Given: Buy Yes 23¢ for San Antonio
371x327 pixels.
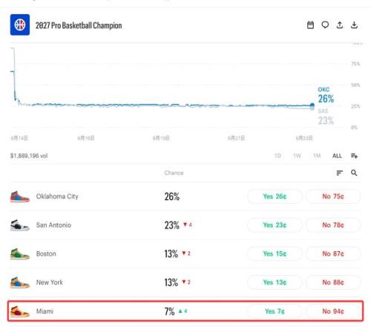Looking at the screenshot, I should point(275,225).
